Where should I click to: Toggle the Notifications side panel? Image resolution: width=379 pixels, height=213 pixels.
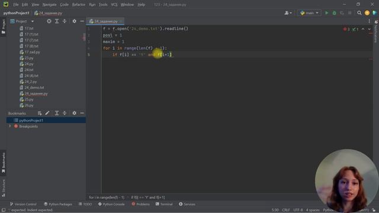376,31
